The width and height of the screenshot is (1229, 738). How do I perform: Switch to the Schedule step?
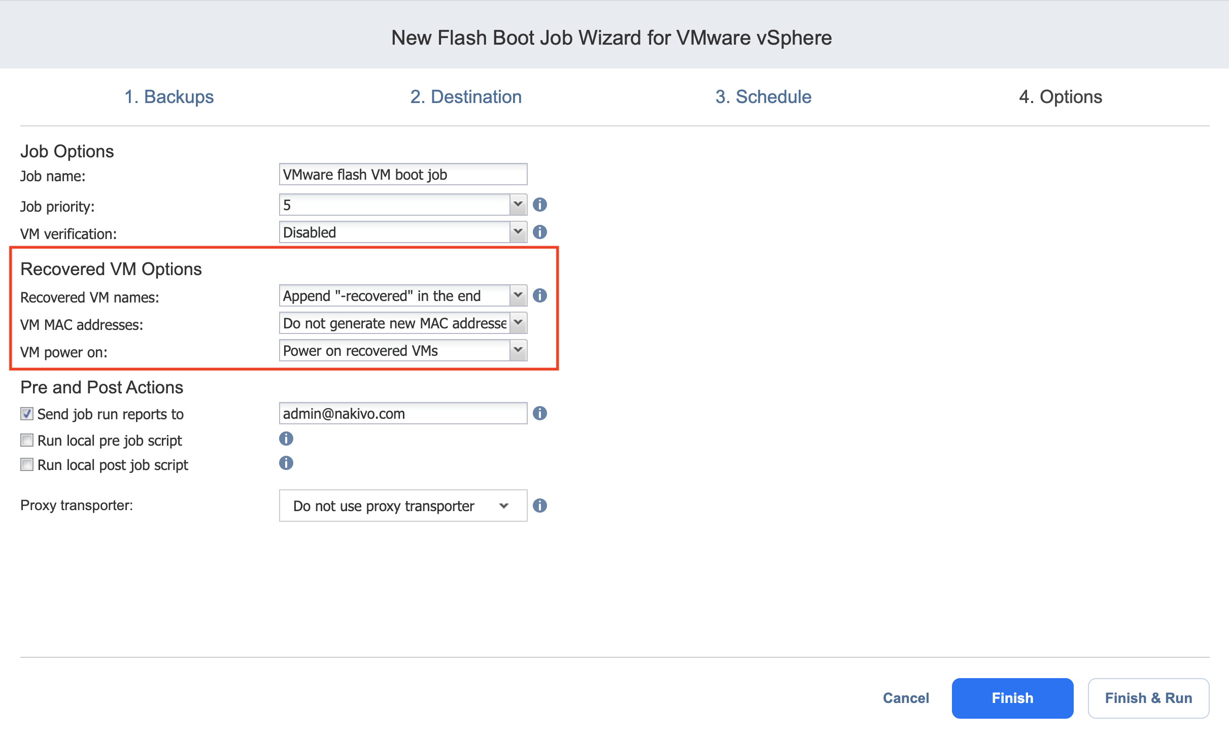tap(763, 96)
